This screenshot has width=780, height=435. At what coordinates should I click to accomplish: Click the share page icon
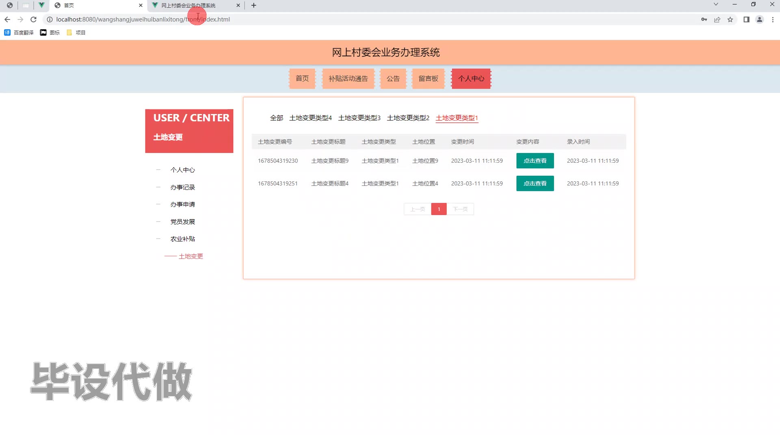tap(717, 19)
